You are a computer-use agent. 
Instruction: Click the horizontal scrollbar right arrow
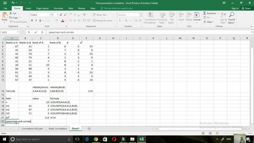pos(249,129)
